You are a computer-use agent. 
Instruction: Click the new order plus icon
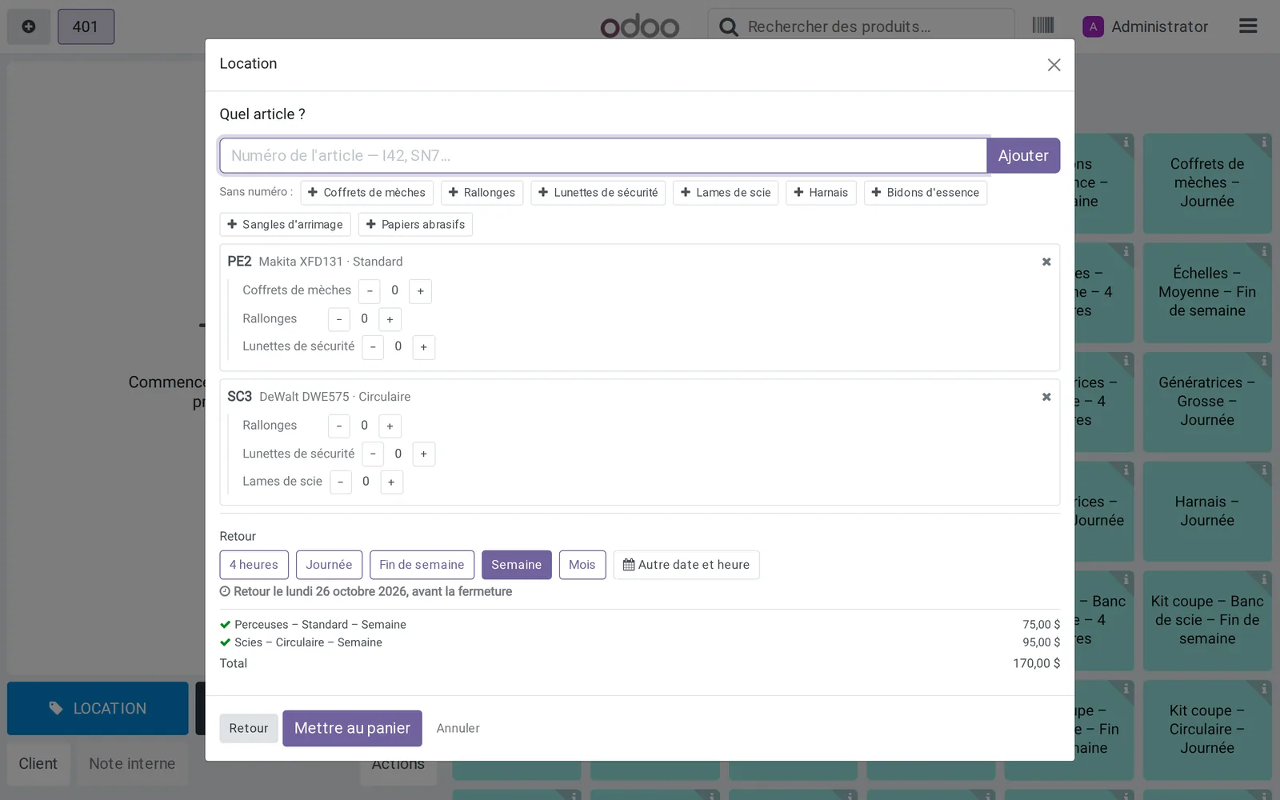coord(29,26)
